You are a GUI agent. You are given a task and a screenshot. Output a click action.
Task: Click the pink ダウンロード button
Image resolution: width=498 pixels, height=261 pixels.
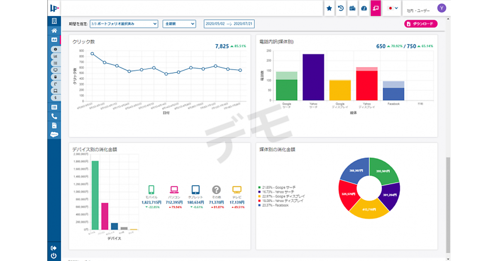click(420, 24)
